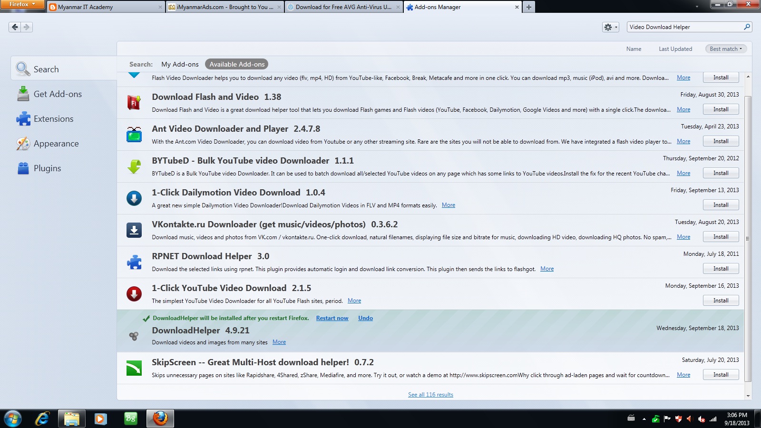761x428 pixels.
Task: Open the tools gear dropdown
Action: click(610, 27)
